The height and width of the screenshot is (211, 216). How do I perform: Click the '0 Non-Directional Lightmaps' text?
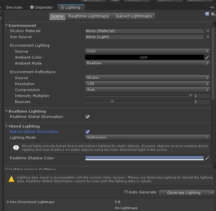pos(30,202)
